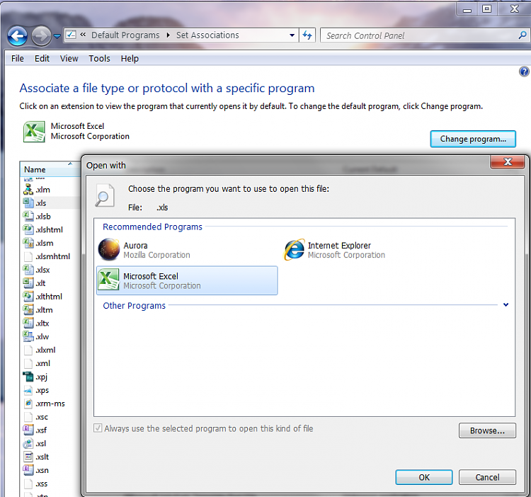Click the Set Associations breadcrumb

(207, 35)
